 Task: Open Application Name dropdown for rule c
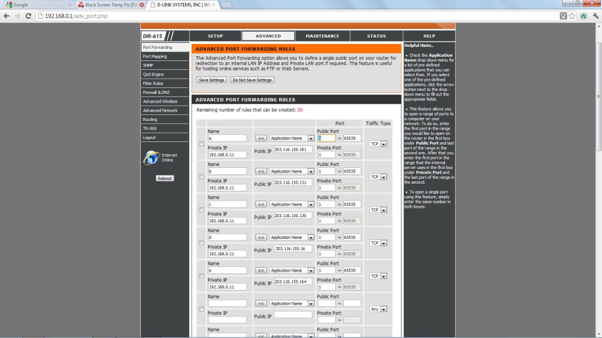292,204
